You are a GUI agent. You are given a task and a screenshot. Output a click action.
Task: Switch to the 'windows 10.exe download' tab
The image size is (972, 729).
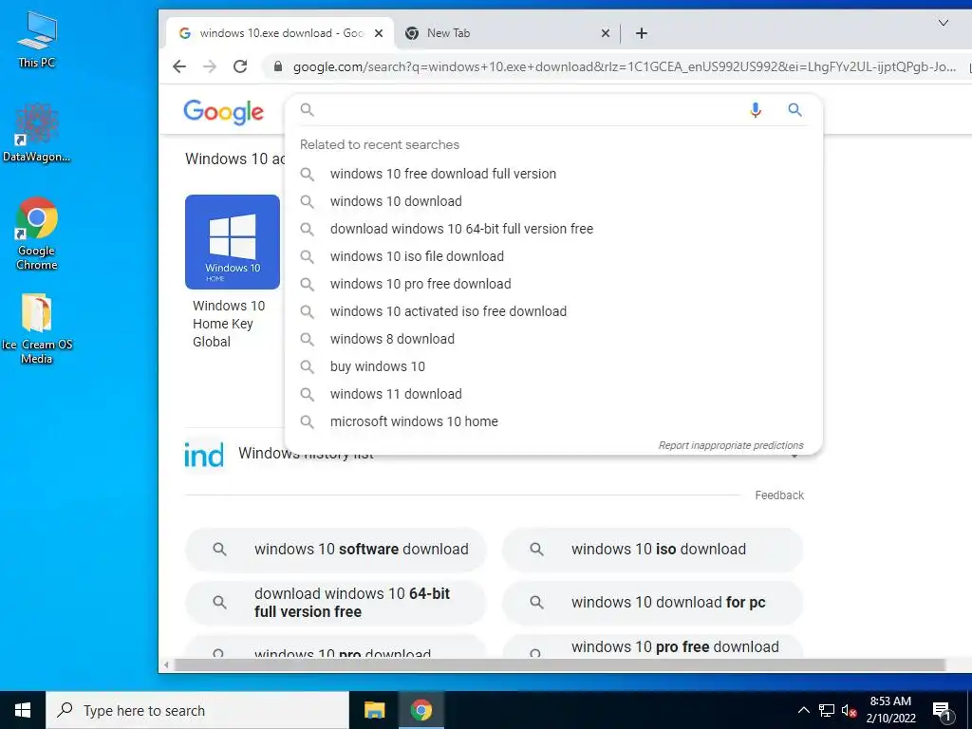[279, 33]
